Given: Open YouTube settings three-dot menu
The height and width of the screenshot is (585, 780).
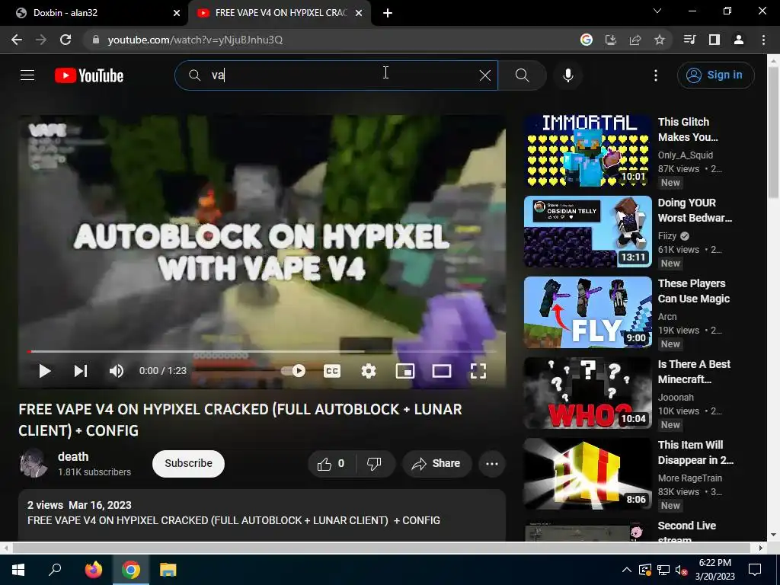Looking at the screenshot, I should [656, 75].
